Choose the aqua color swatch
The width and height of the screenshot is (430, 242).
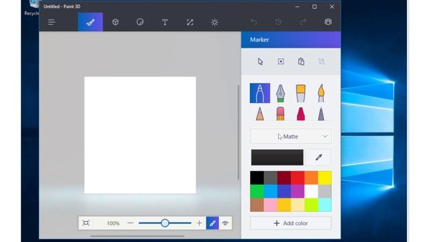click(325, 205)
